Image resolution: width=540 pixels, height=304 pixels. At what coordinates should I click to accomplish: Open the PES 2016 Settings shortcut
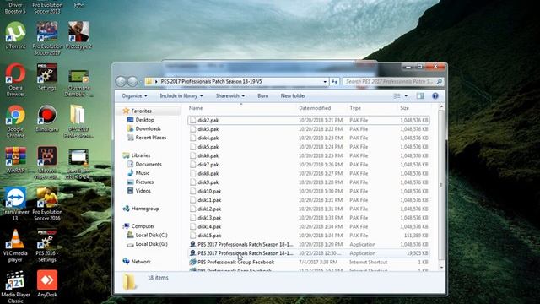(47, 246)
